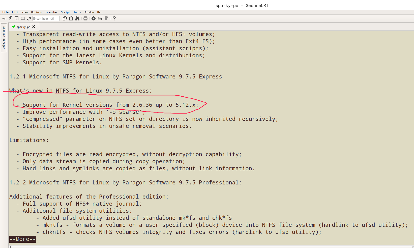Click the '"compressed" parameter on NTFS' line
Image resolution: width=414 pixels, height=248 pixels.
pos(147,119)
